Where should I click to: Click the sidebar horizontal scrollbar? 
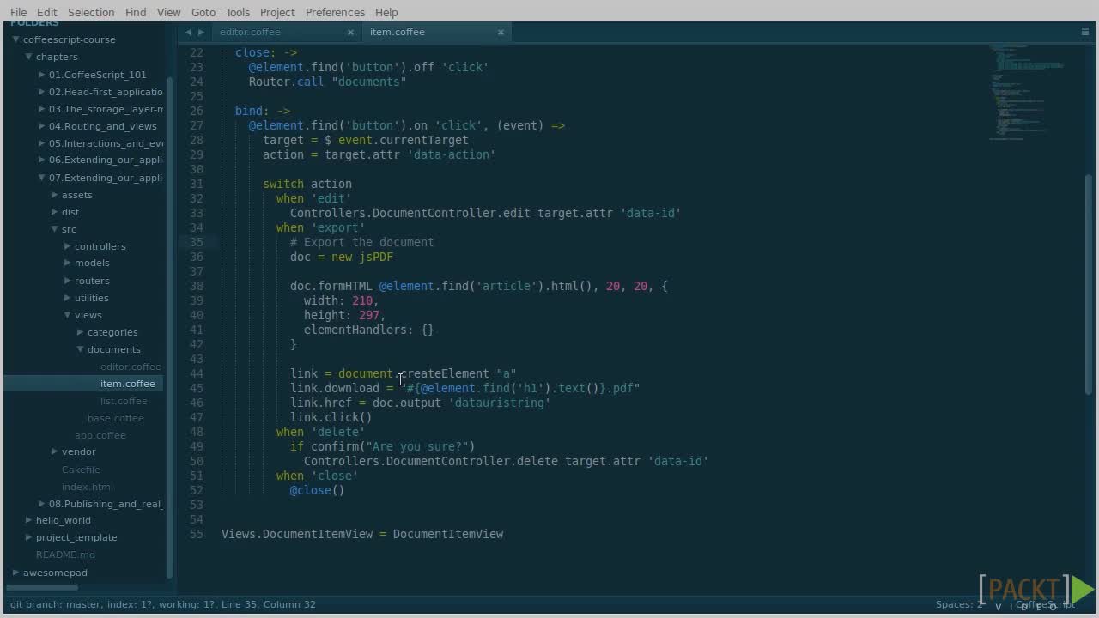(41, 588)
